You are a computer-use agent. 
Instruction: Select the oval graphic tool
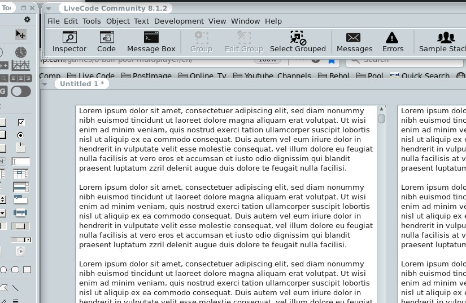pyautogui.click(x=3, y=270)
